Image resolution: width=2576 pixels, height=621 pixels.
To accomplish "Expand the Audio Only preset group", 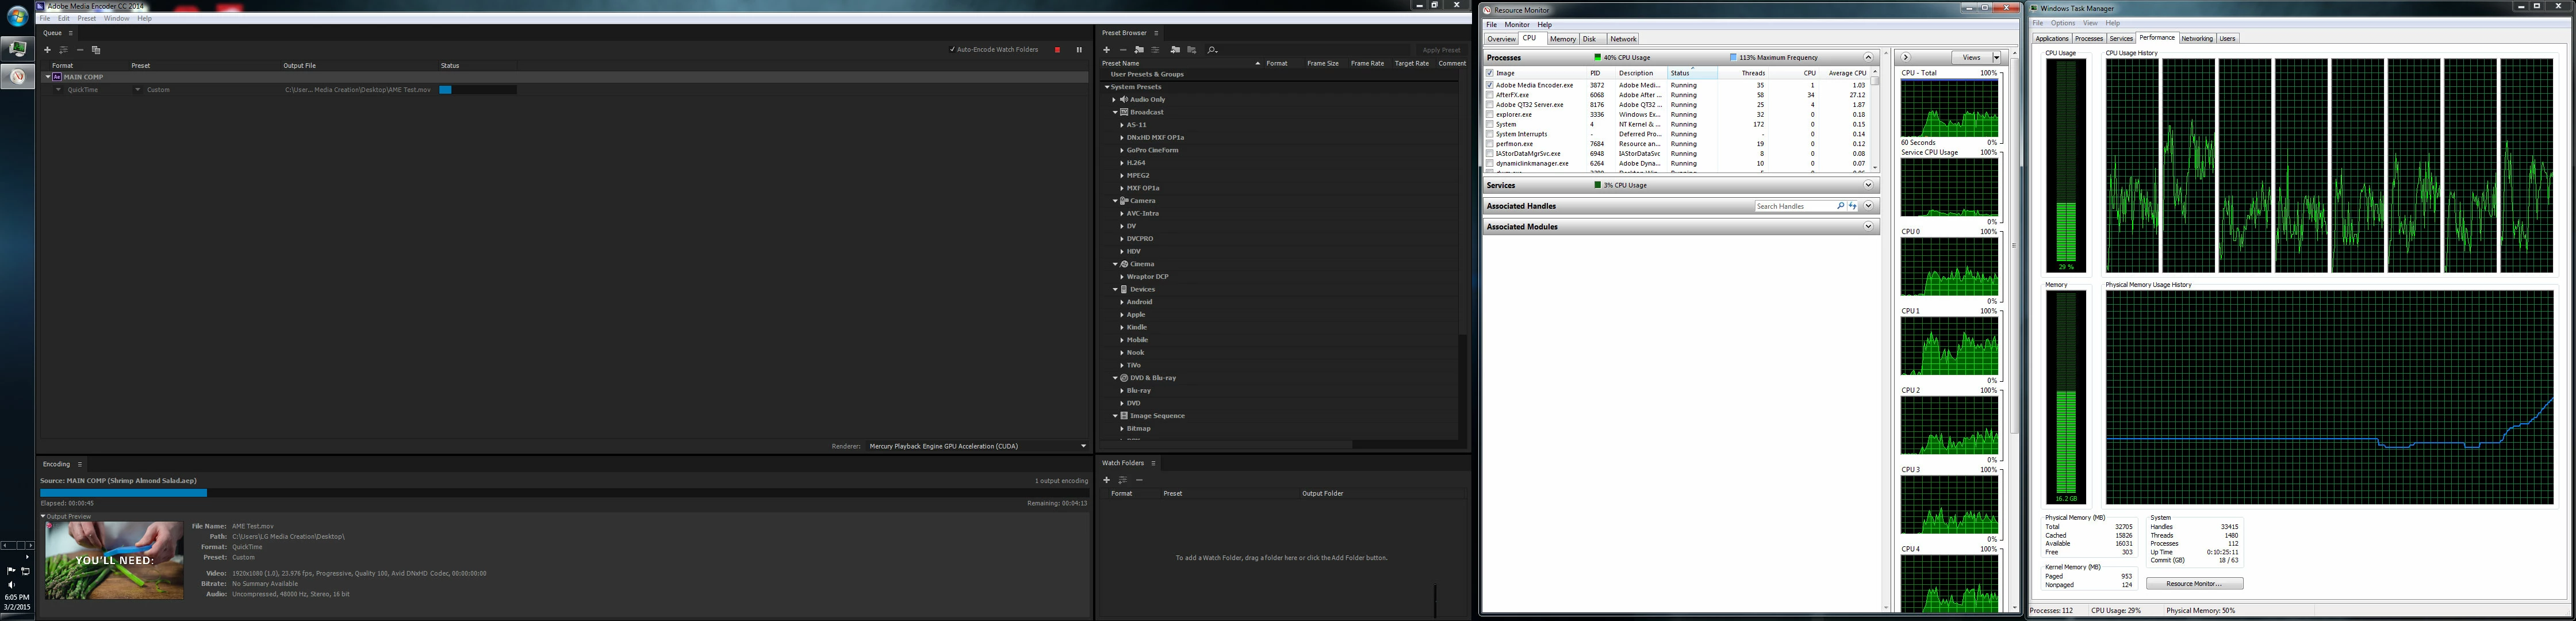I will (x=1114, y=100).
